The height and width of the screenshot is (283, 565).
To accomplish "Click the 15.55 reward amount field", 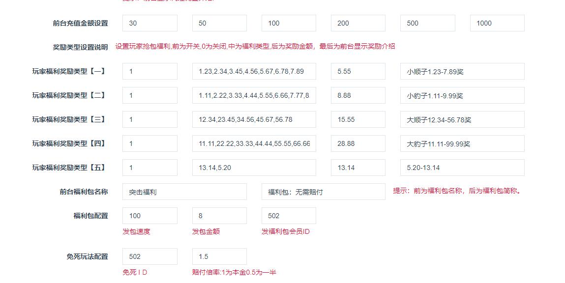I will (358, 119).
